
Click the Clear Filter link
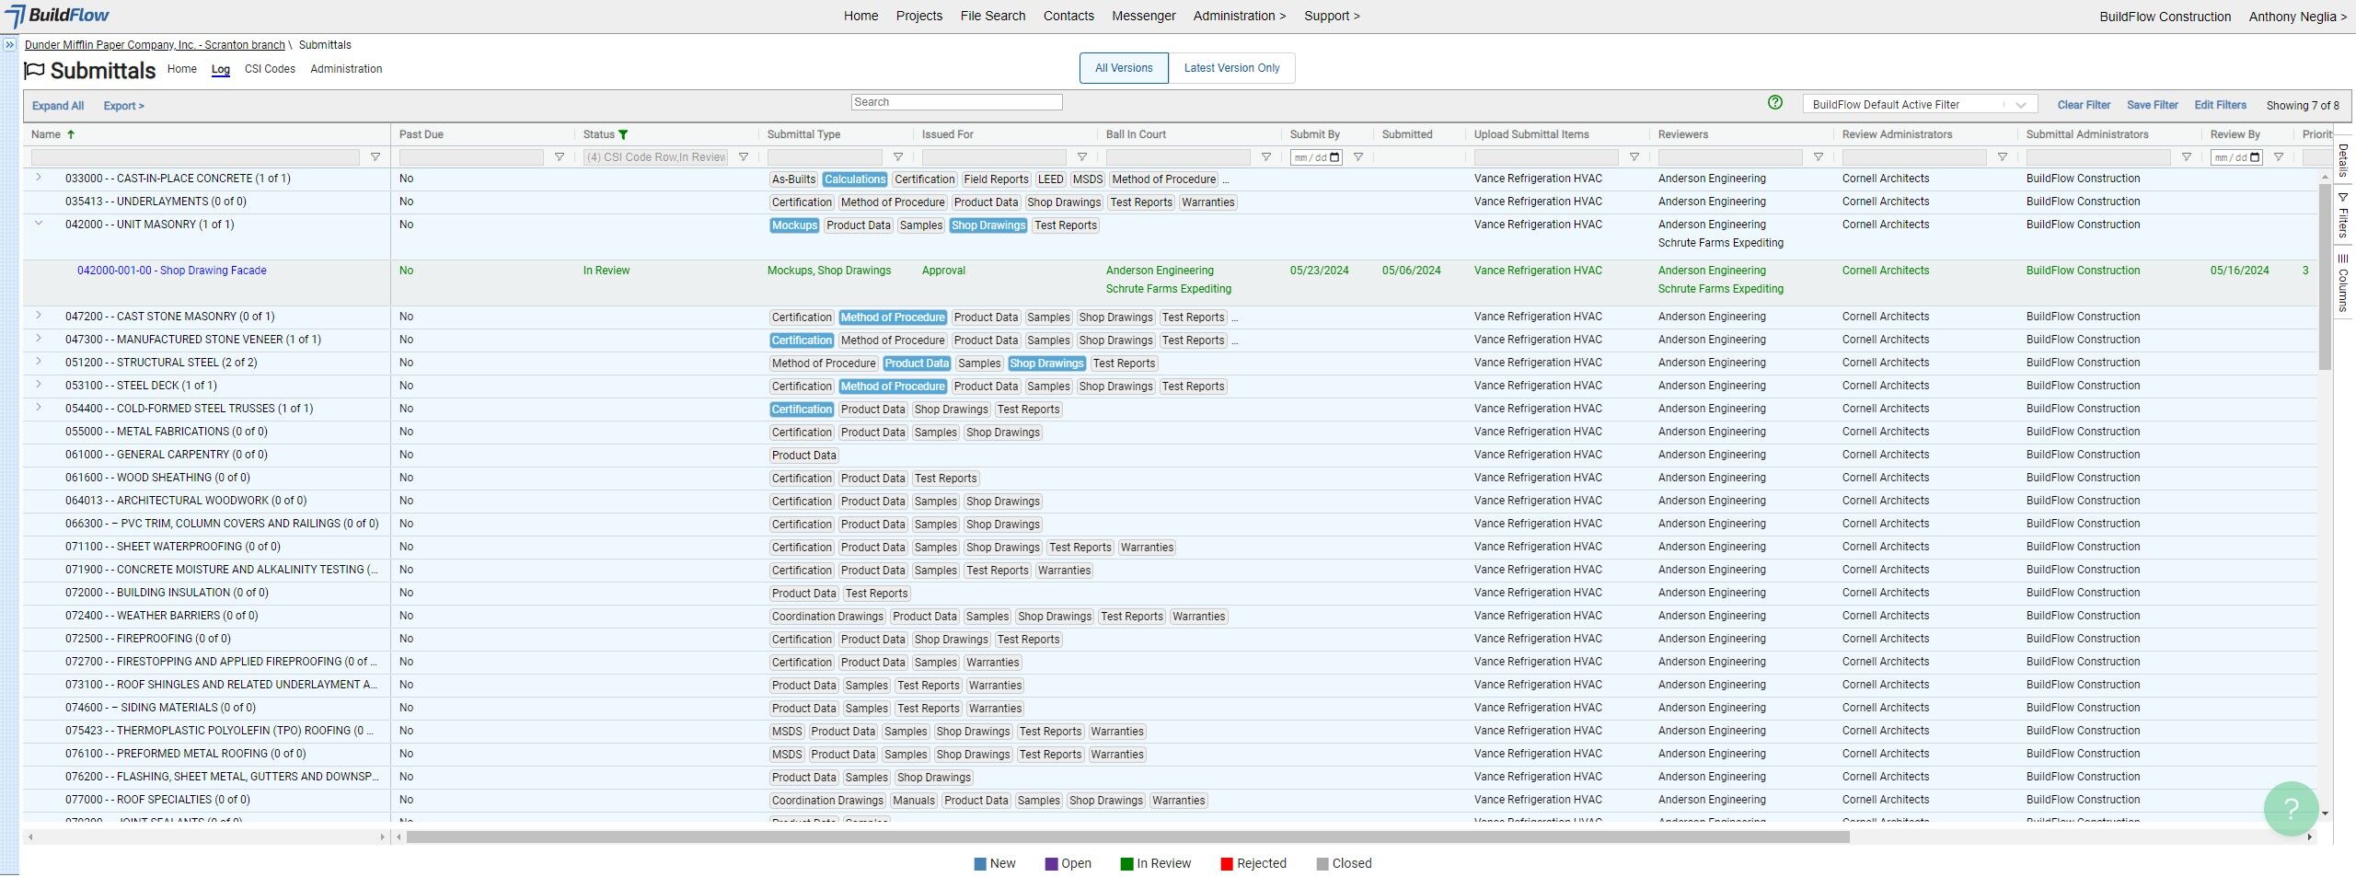[x=2084, y=105]
